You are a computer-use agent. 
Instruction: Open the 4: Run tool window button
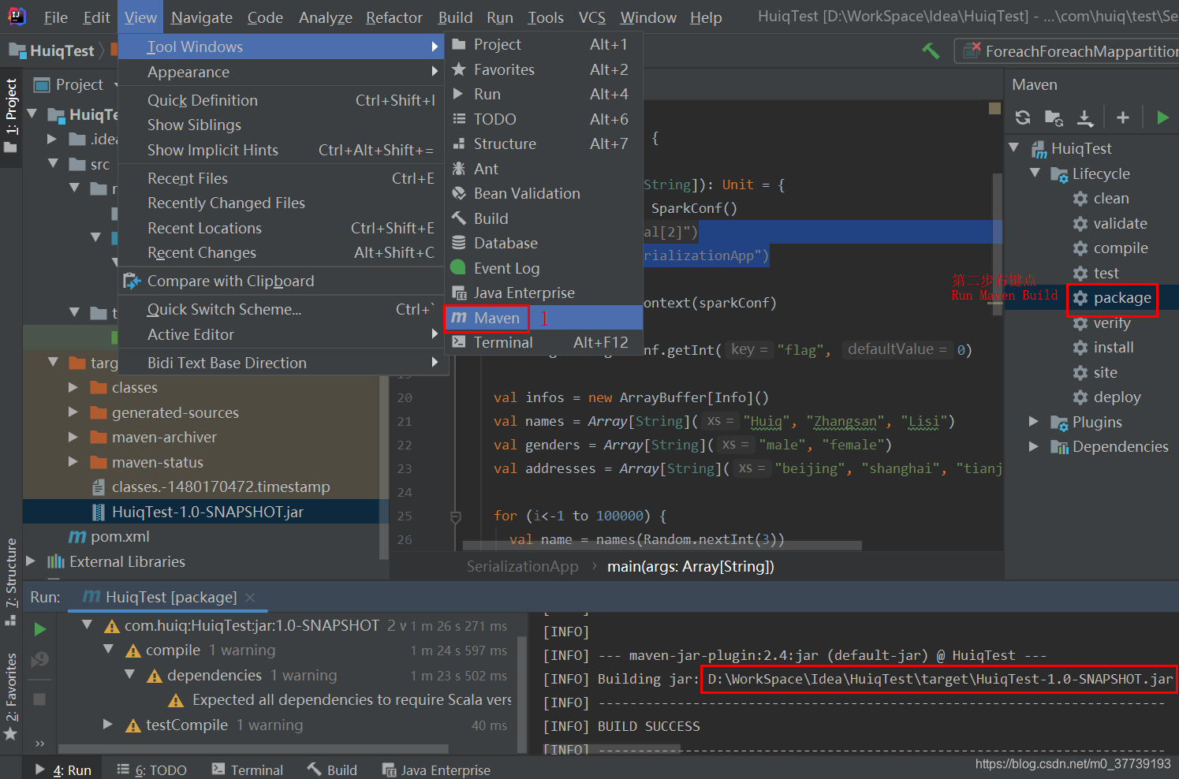pyautogui.click(x=64, y=770)
